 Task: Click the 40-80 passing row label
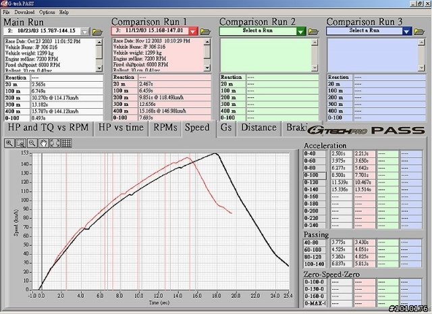pyautogui.click(x=315, y=242)
